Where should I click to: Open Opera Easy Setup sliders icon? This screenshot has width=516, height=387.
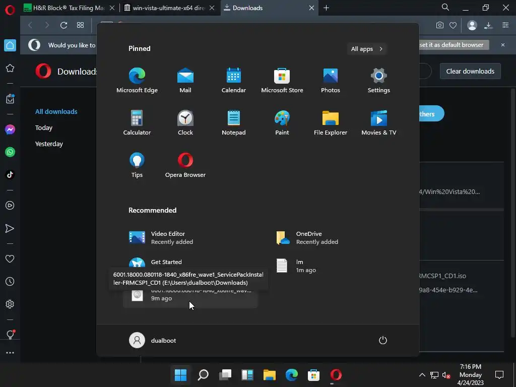tap(505, 25)
